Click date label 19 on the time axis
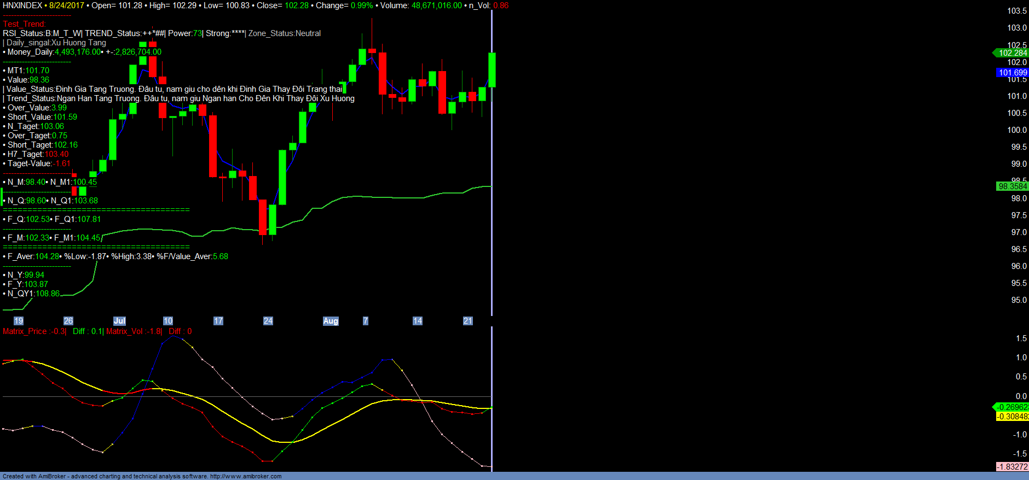 pos(19,321)
